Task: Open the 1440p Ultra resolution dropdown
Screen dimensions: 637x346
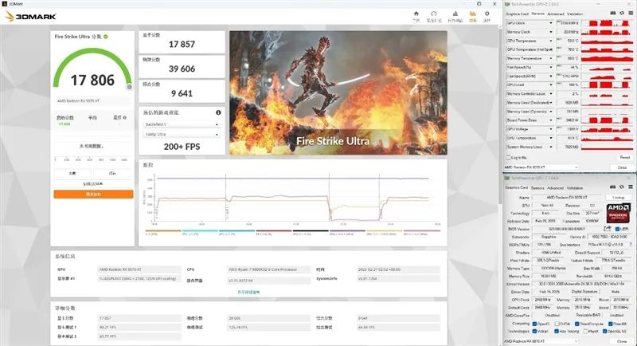Action: point(182,134)
